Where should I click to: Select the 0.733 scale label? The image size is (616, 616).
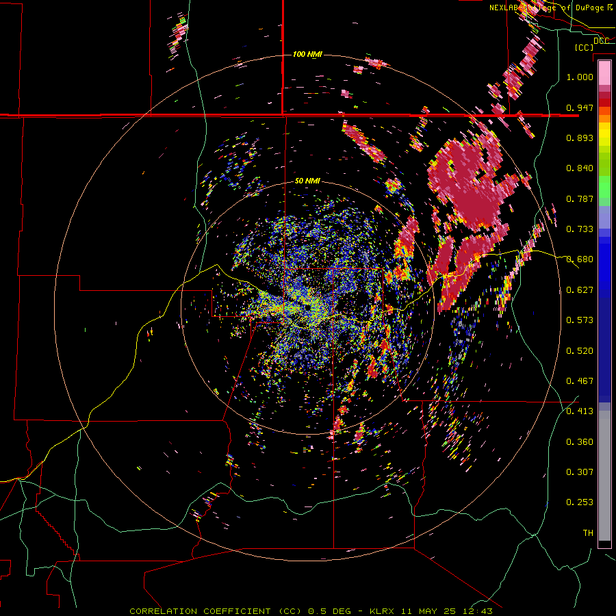click(580, 229)
